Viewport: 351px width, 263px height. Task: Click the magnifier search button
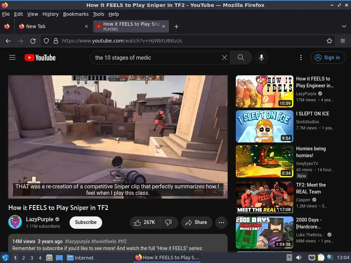click(x=241, y=58)
